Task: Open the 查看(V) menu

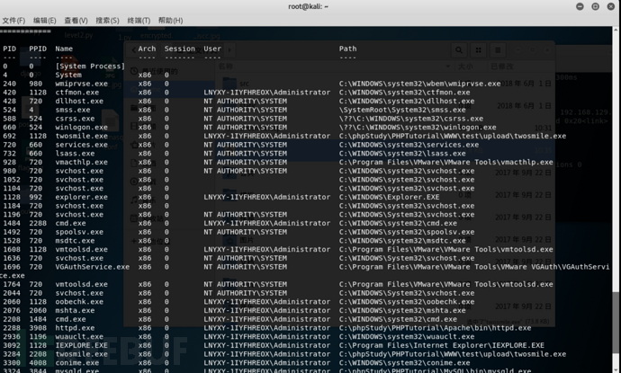Action: (76, 20)
